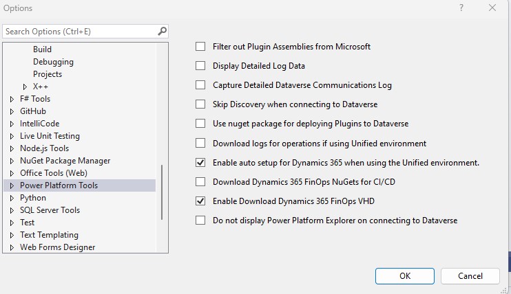Viewport: 511px width, 294px height.
Task: Expand the IntelliCode node arrow
Action: (12, 124)
